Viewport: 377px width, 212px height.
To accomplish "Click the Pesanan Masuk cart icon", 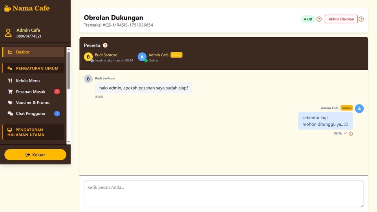I will (x=10, y=91).
